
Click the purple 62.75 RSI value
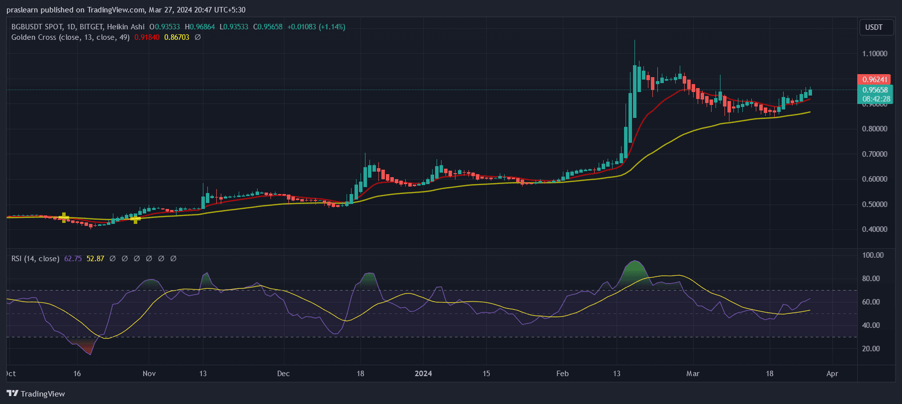click(x=73, y=259)
